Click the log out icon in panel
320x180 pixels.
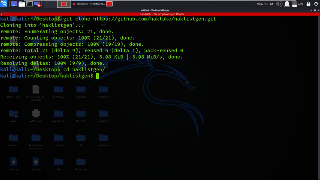(316, 4)
